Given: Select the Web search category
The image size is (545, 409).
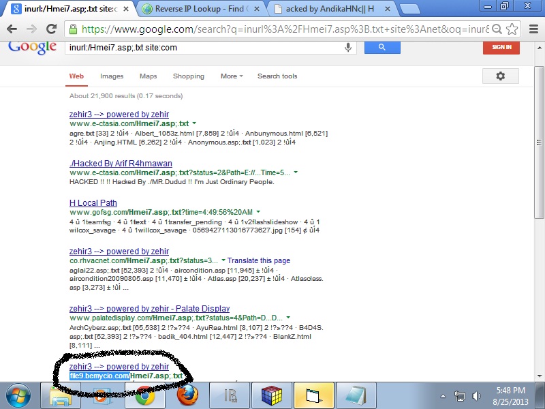Looking at the screenshot, I should click(x=76, y=76).
